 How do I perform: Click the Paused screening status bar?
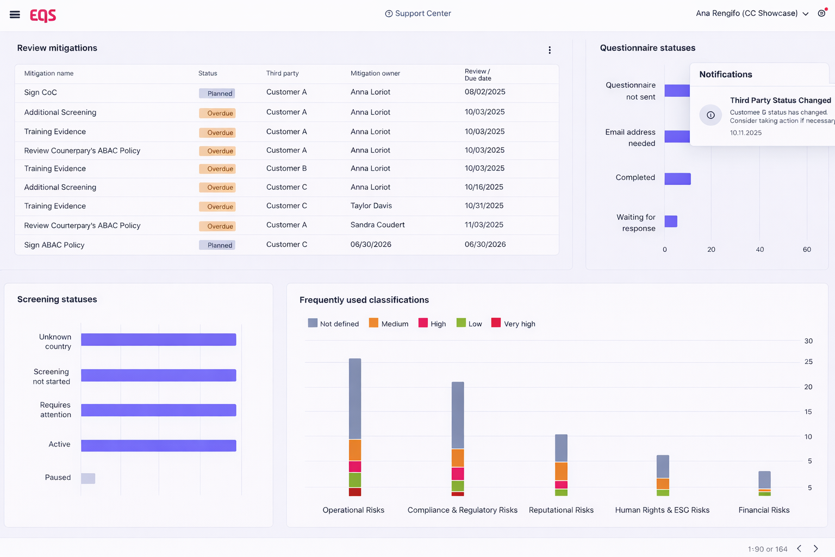[88, 478]
